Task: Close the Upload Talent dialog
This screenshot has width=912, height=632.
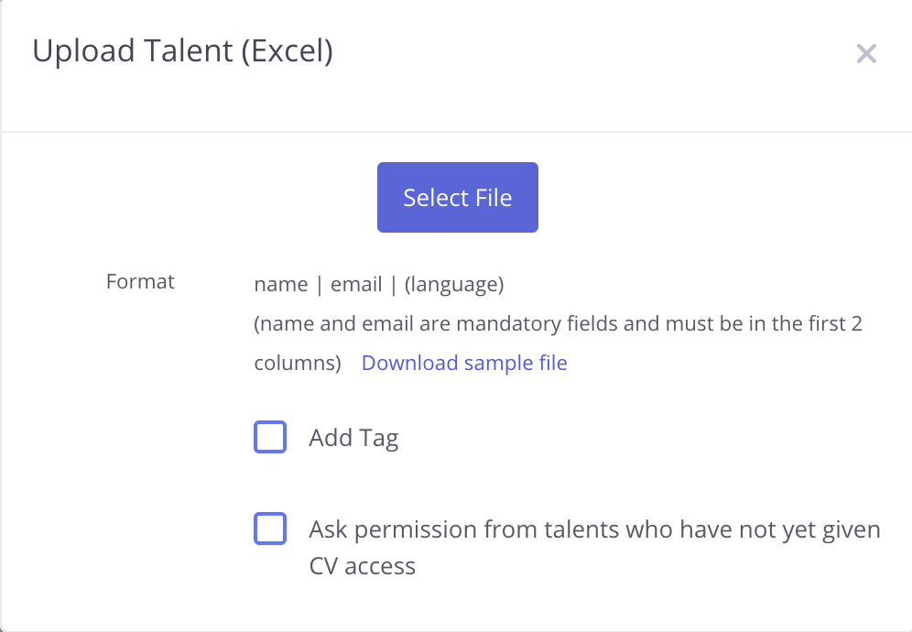Action: pyautogui.click(x=866, y=54)
